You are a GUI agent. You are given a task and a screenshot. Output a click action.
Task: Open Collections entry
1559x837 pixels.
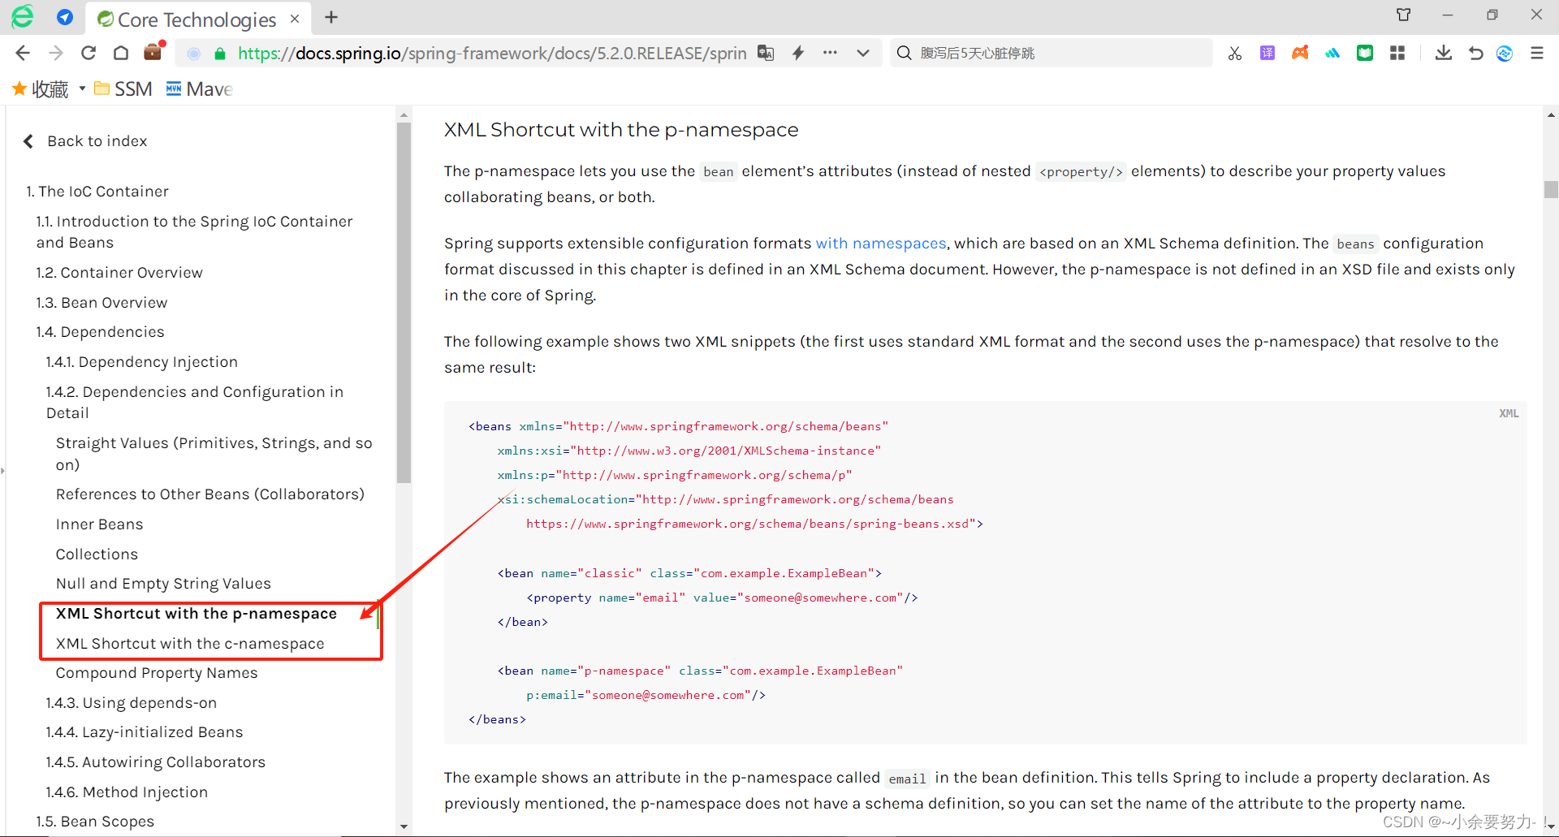coord(97,554)
